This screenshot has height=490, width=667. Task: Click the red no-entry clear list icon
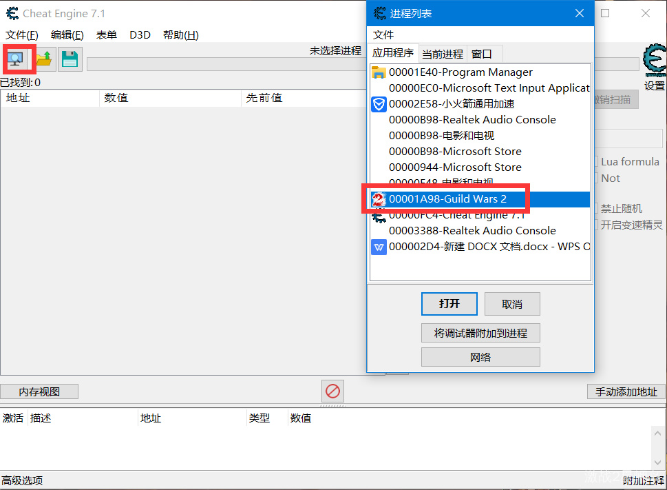coord(332,391)
